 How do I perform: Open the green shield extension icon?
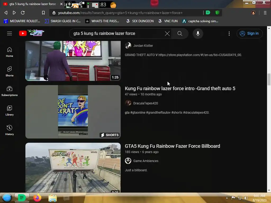(x=217, y=12)
